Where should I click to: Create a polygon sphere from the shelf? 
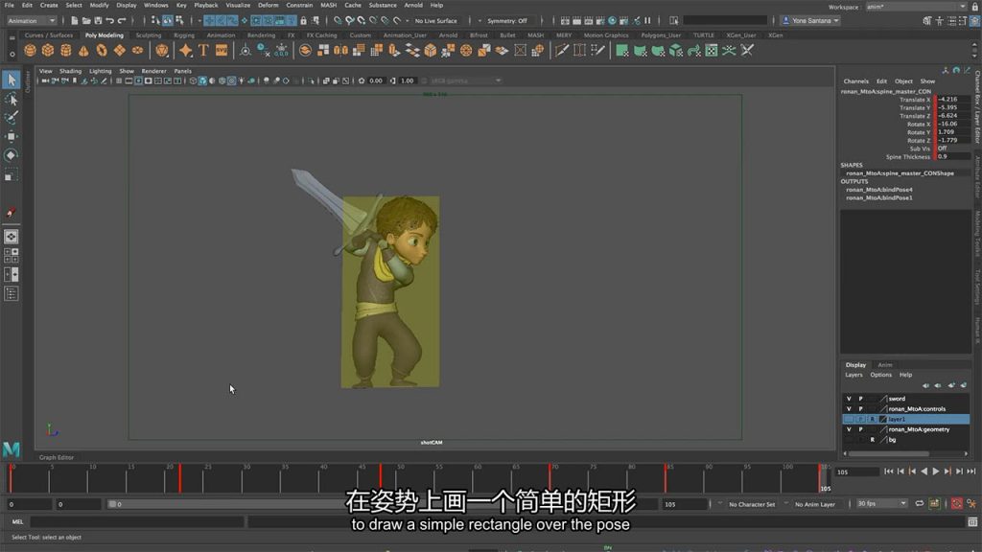point(30,51)
